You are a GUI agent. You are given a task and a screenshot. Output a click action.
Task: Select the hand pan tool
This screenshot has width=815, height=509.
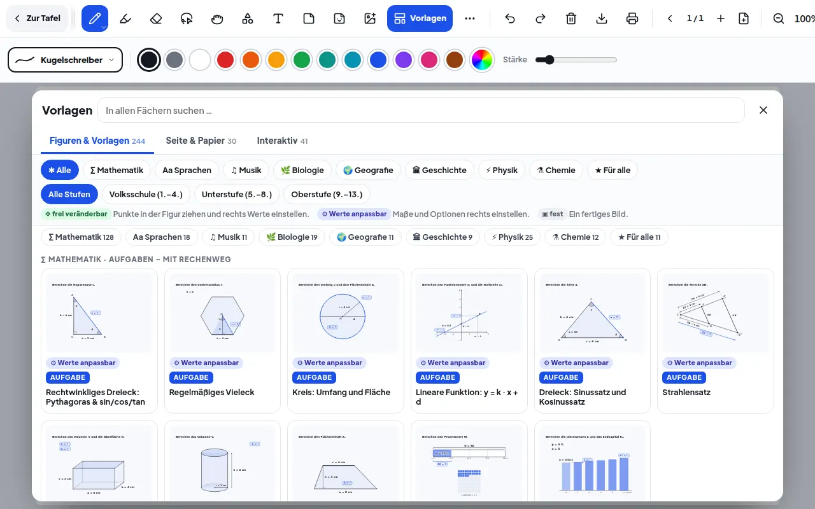pos(217,18)
